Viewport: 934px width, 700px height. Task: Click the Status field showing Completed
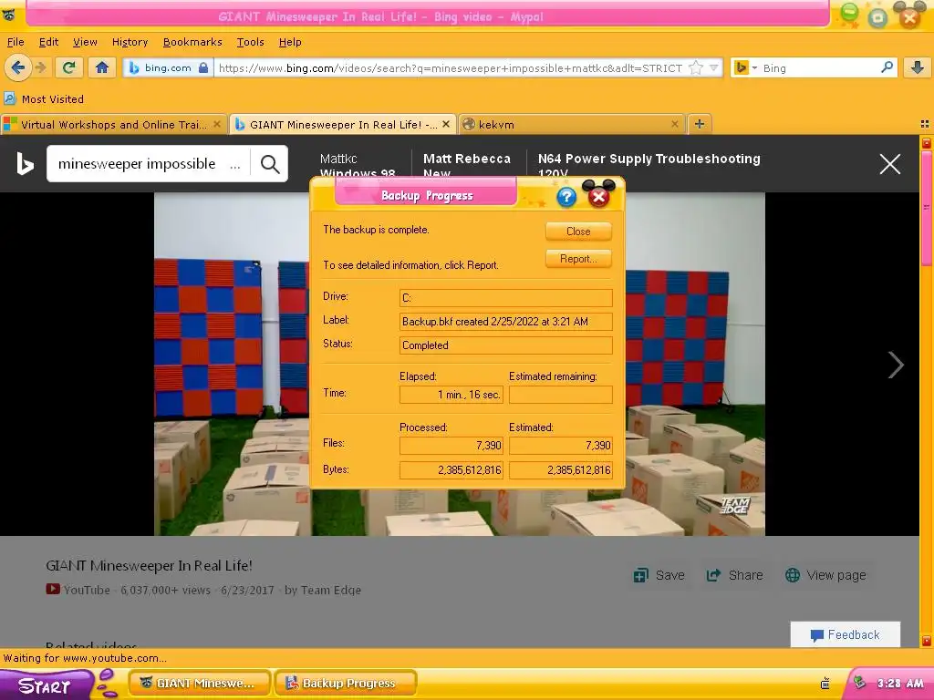(x=505, y=345)
